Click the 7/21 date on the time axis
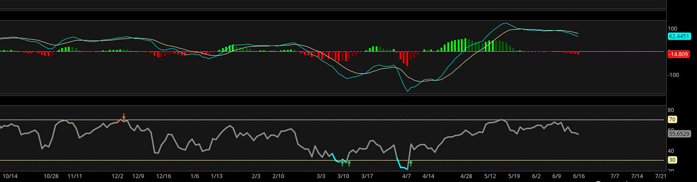 [x=660, y=176]
